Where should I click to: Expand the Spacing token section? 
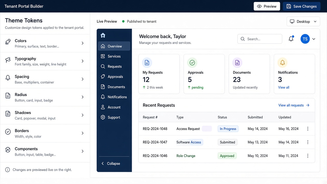(83, 79)
